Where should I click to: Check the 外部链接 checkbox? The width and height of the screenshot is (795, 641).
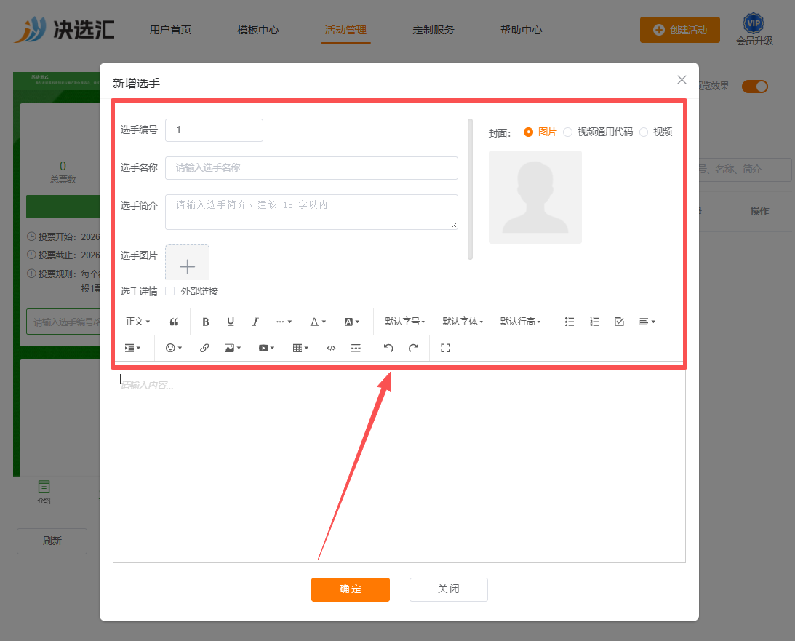(x=170, y=291)
